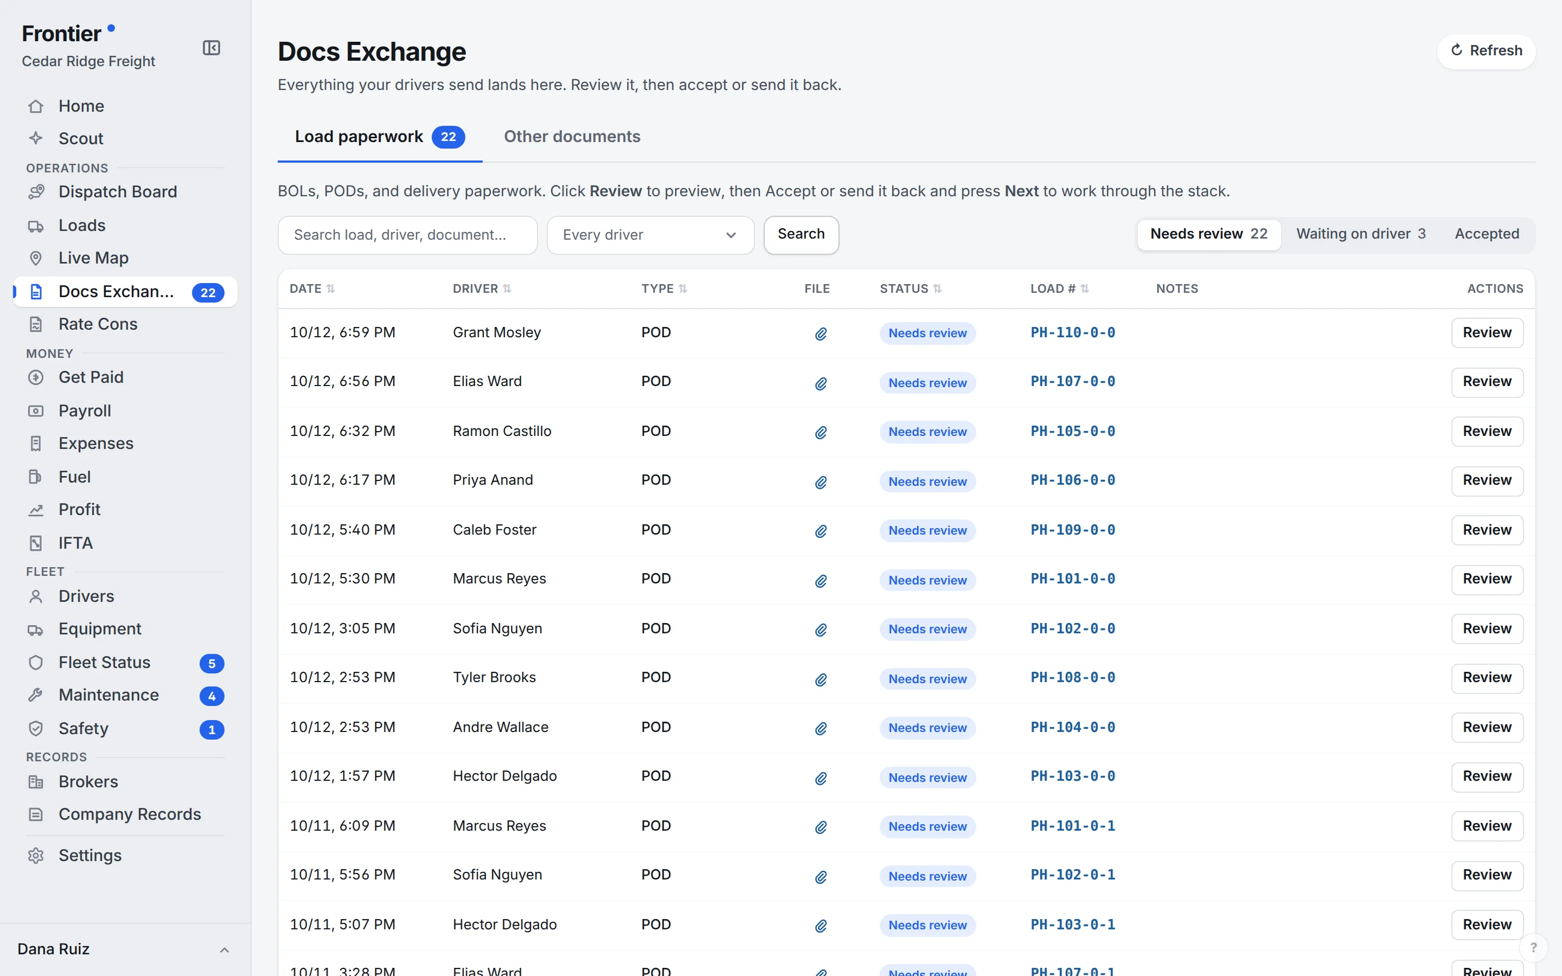Image resolution: width=1562 pixels, height=976 pixels.
Task: Expand the Every driver dropdown
Action: 650,235
